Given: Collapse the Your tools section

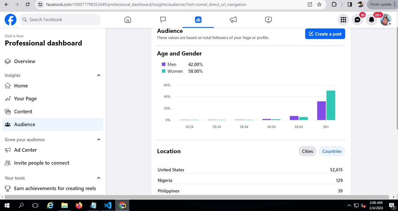Looking at the screenshot, I should coord(99,178).
